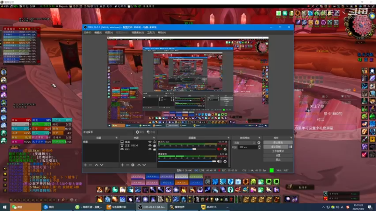This screenshot has height=211, width=376.
Task: Pop out the controls dock
Action: click(291, 138)
